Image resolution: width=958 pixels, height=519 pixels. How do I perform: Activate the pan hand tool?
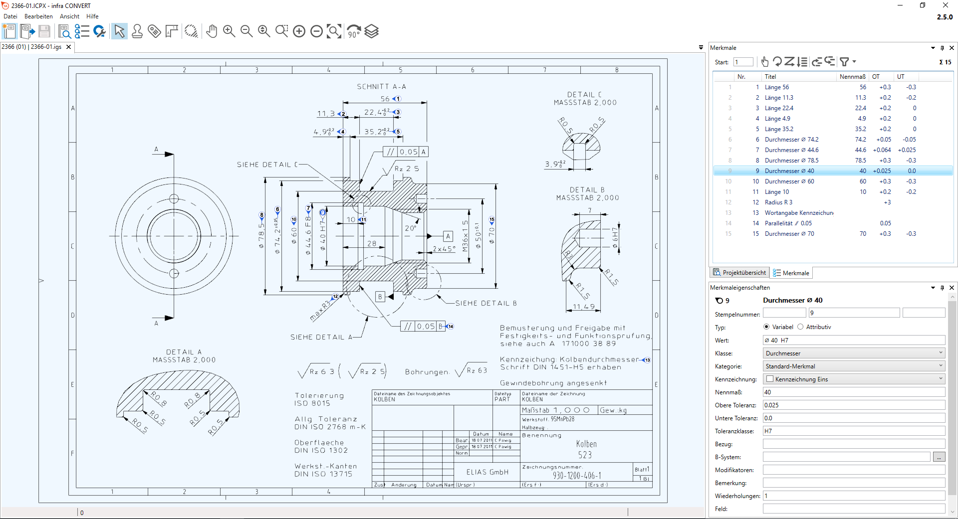212,31
